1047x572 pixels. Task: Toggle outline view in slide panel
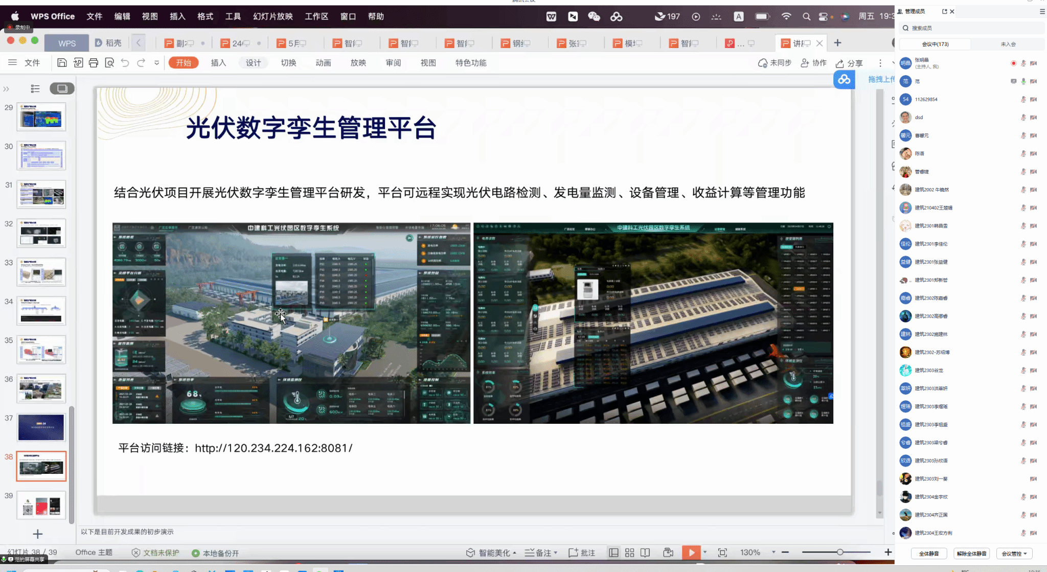(x=35, y=88)
